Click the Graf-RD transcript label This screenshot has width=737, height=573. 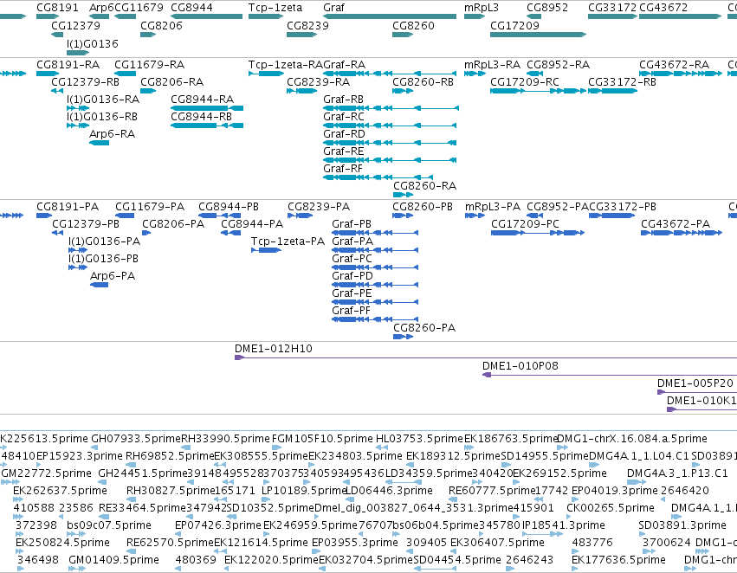[x=344, y=134]
